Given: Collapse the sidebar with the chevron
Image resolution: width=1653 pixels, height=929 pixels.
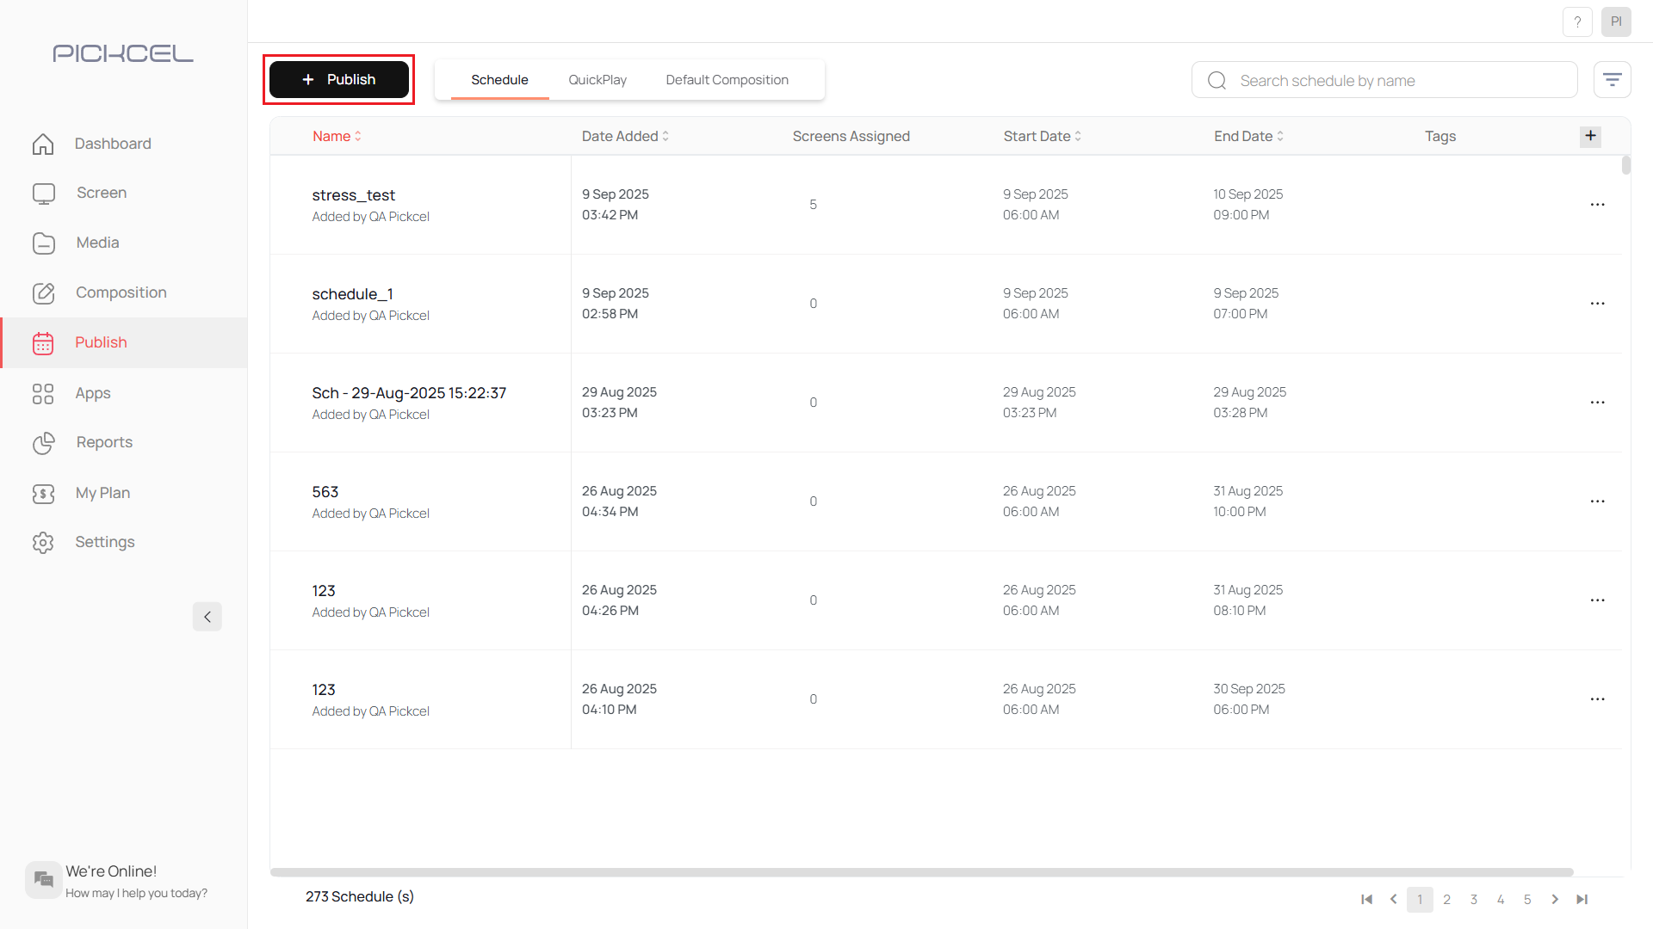Looking at the screenshot, I should [207, 617].
